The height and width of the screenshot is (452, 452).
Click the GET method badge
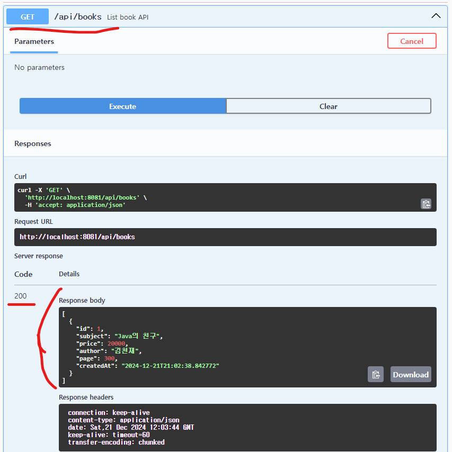28,17
